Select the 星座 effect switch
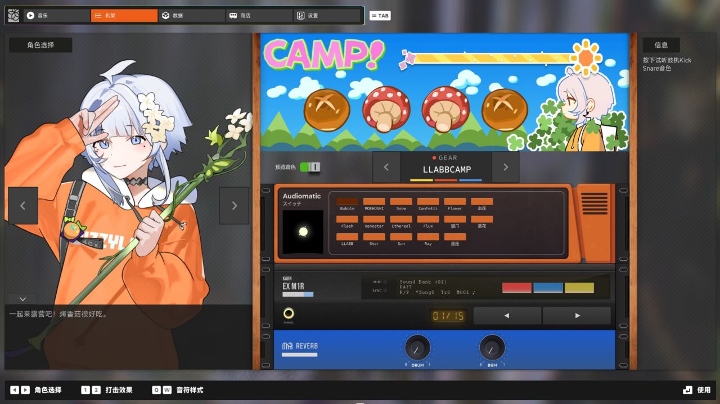720x404 pixels. coord(455,237)
